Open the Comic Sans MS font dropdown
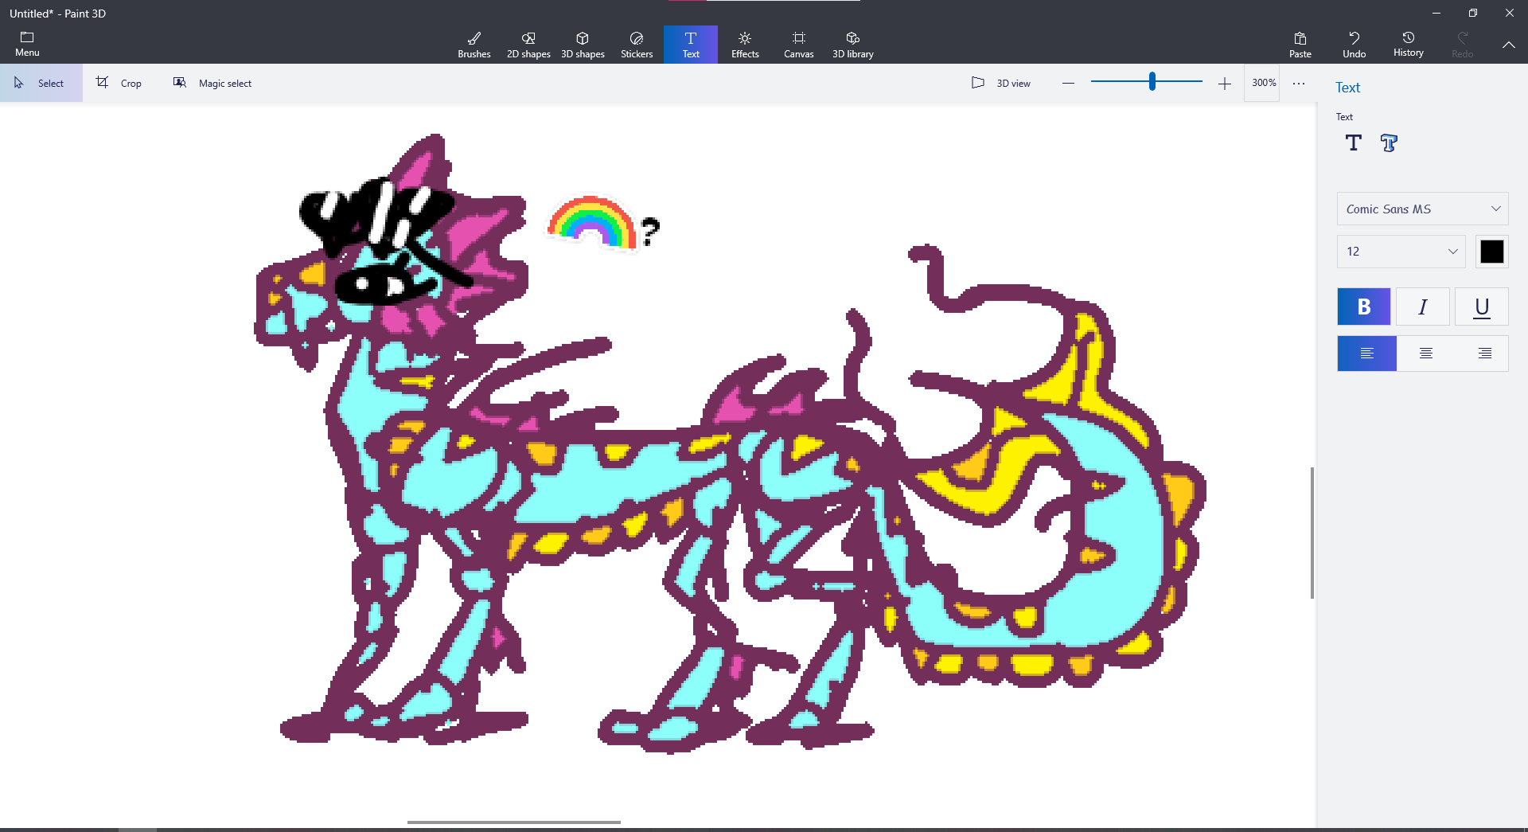 (1421, 209)
